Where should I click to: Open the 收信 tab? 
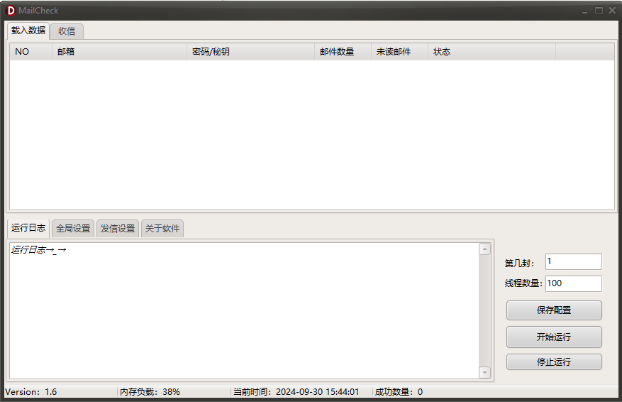point(67,31)
